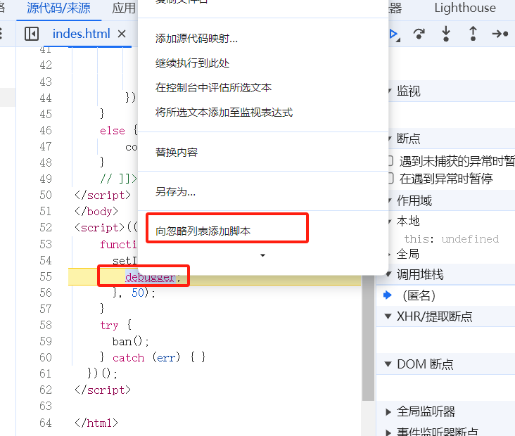Click ban() call on line 59

(130, 342)
